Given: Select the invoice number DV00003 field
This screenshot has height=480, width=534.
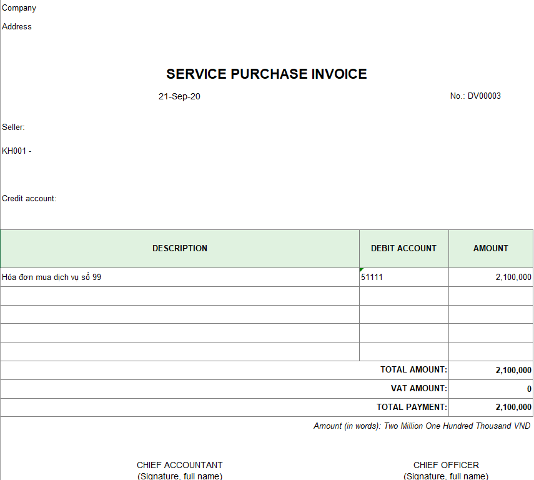Looking at the screenshot, I should coord(475,96).
